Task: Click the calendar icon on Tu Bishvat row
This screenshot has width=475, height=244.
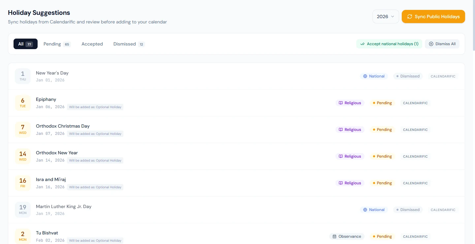Action: (334, 236)
